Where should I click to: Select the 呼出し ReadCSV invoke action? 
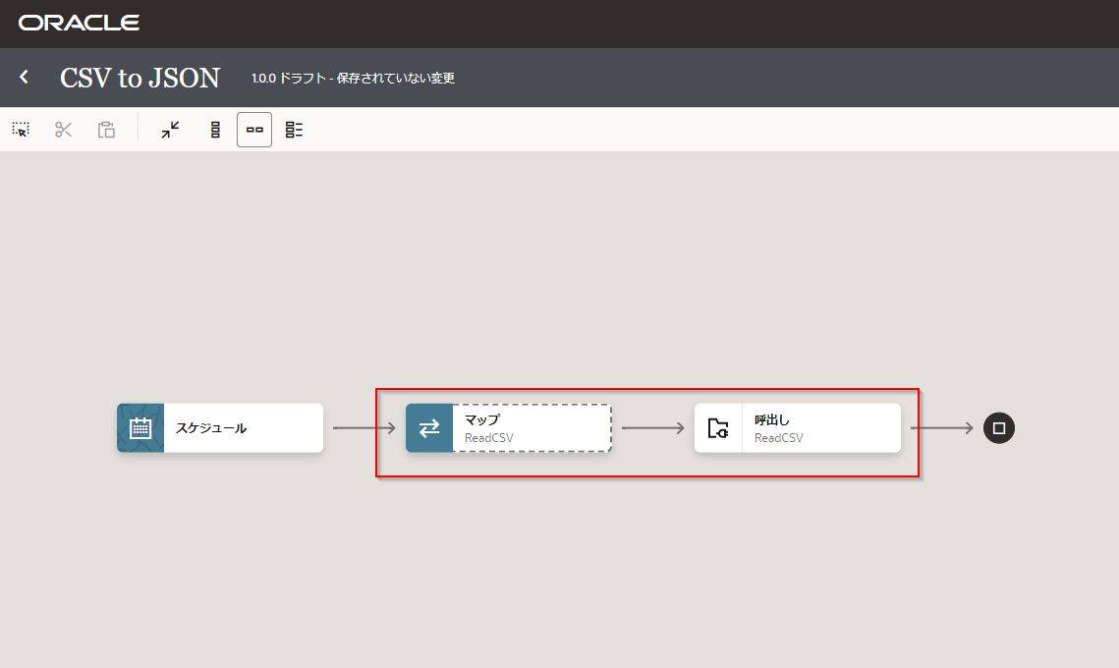click(x=820, y=428)
